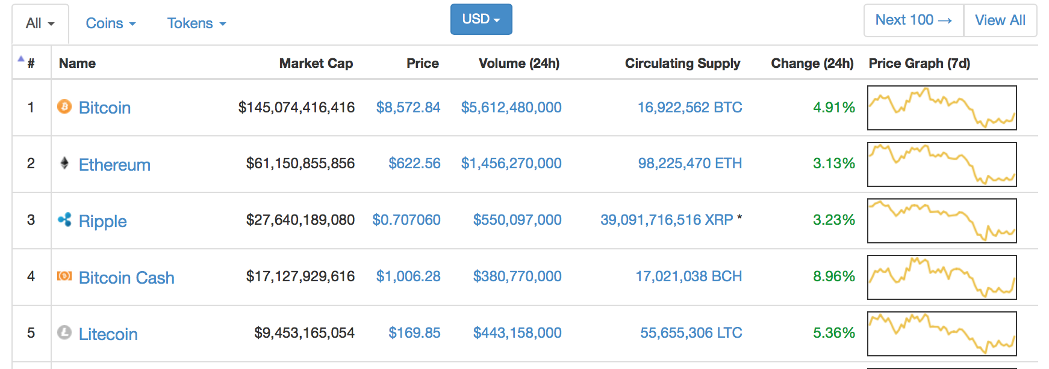Open the USD currency selector
The image size is (1049, 369).
[481, 19]
